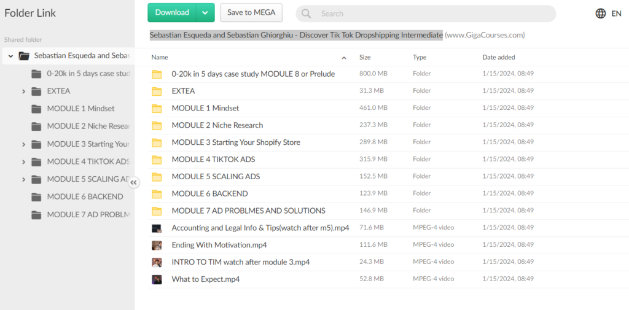The width and height of the screenshot is (629, 310).
Task: Select Ending With Motivation.mp4 file name
Action: click(219, 245)
